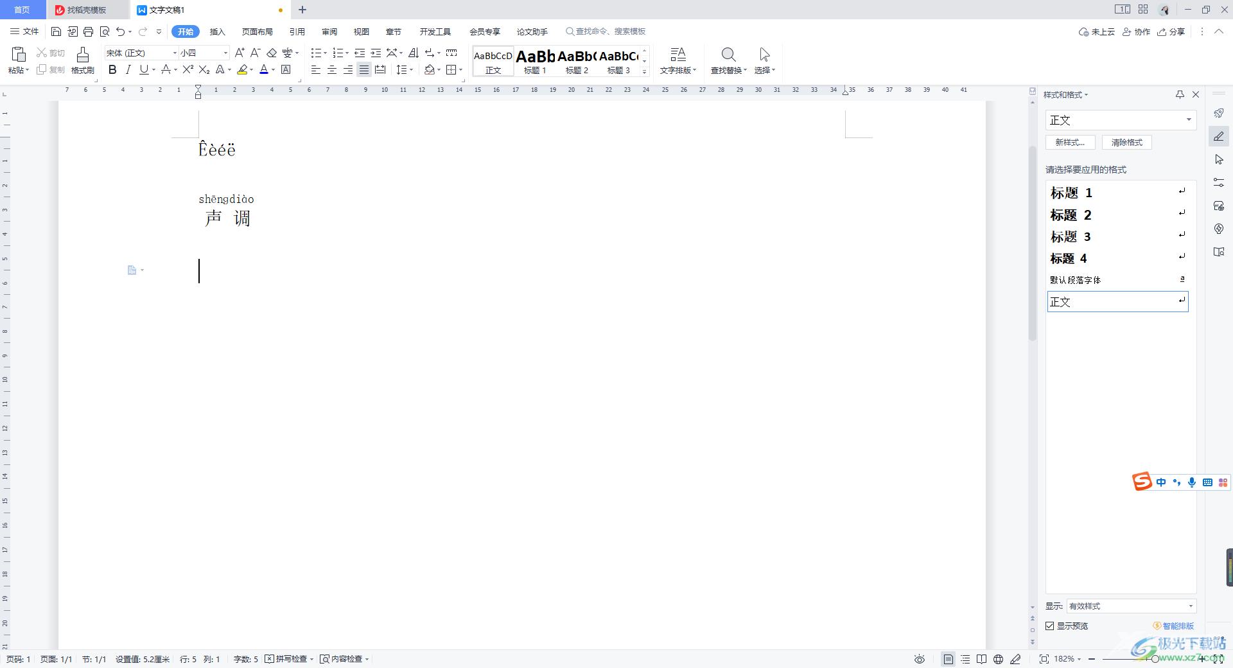
Task: Right align the paragraph
Action: pos(347,69)
